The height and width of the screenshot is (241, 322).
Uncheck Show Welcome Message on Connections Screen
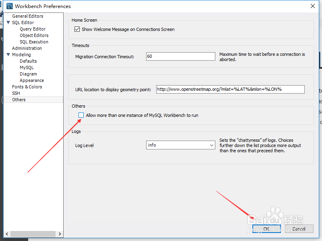[x=77, y=29]
